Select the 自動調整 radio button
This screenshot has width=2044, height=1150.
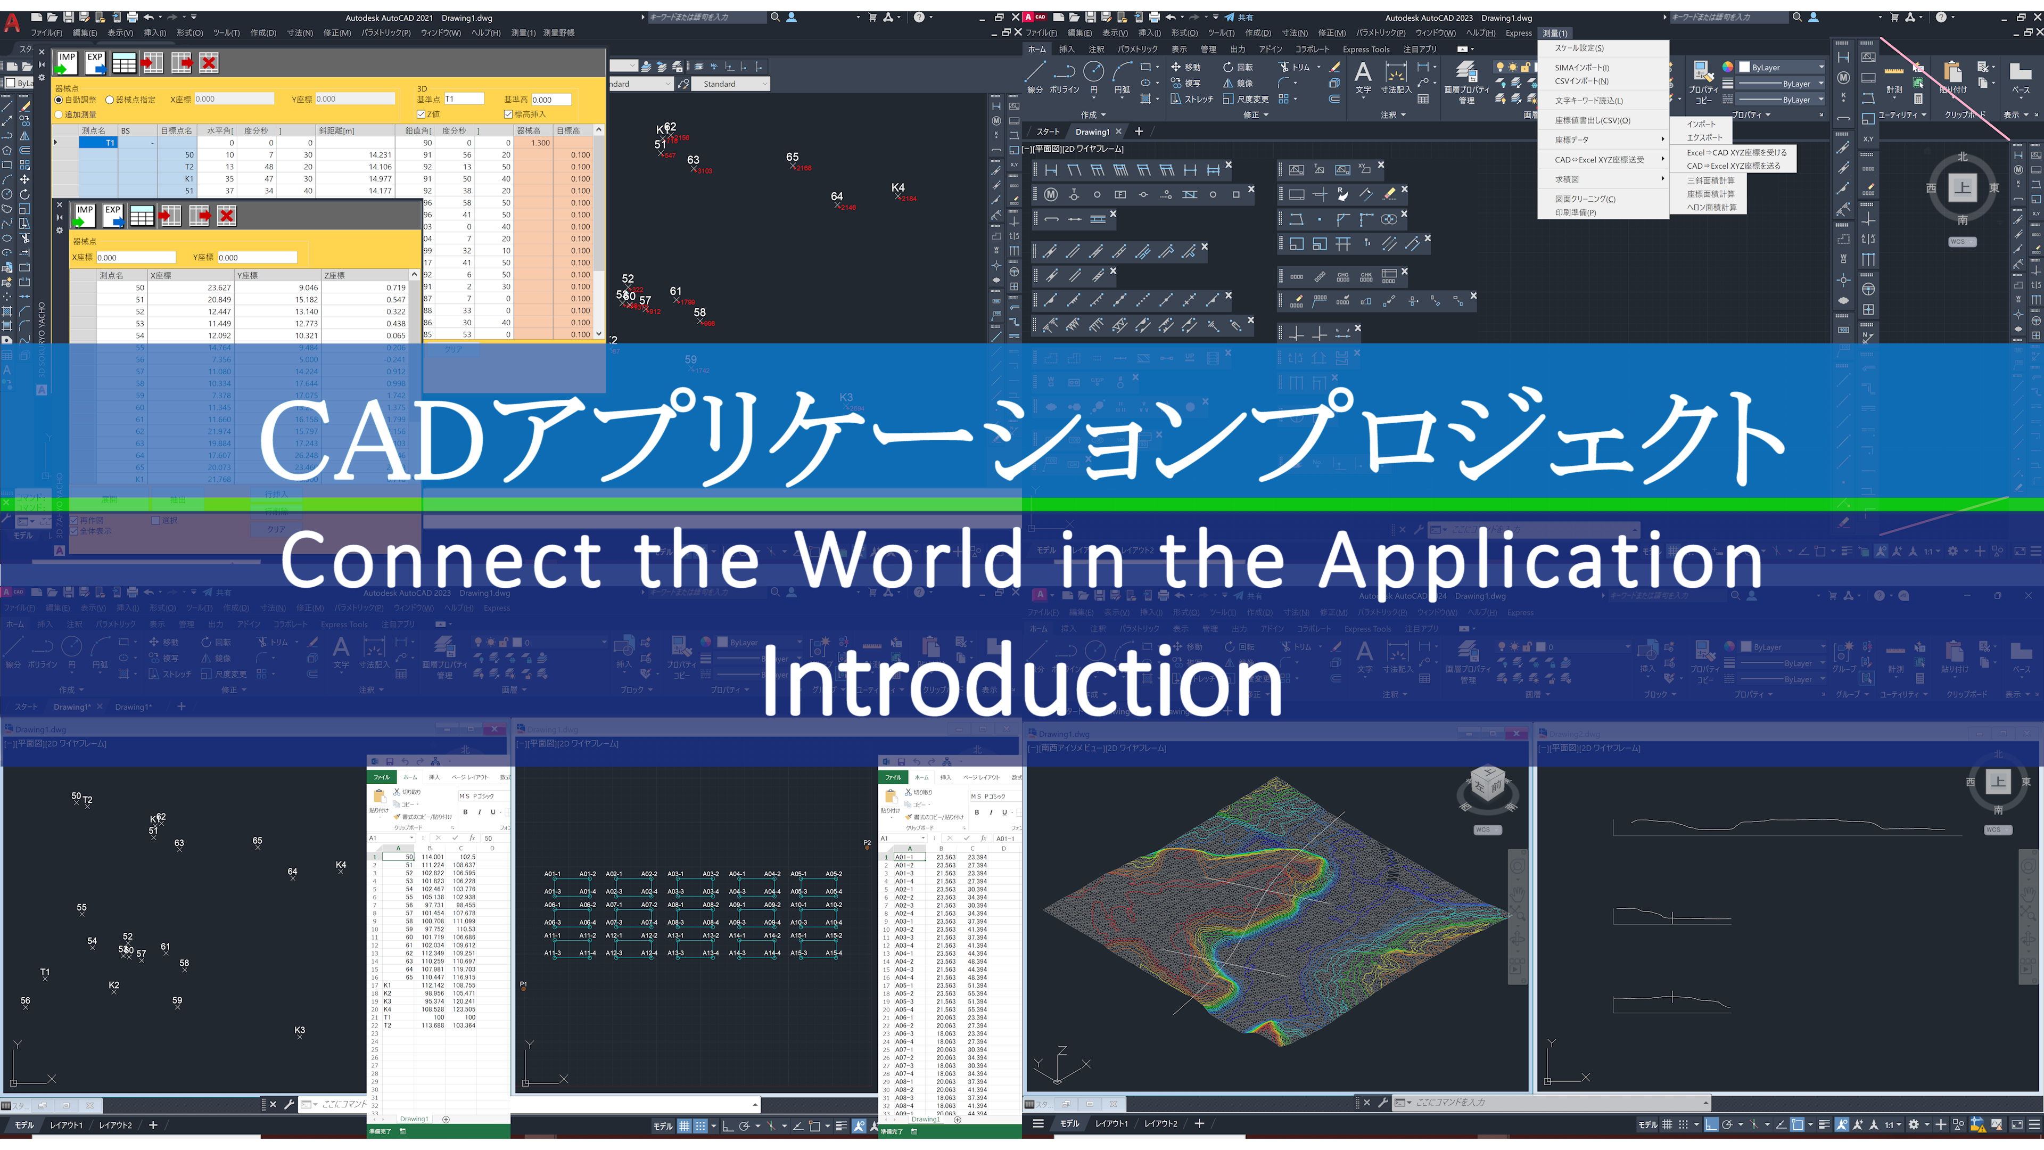click(59, 100)
